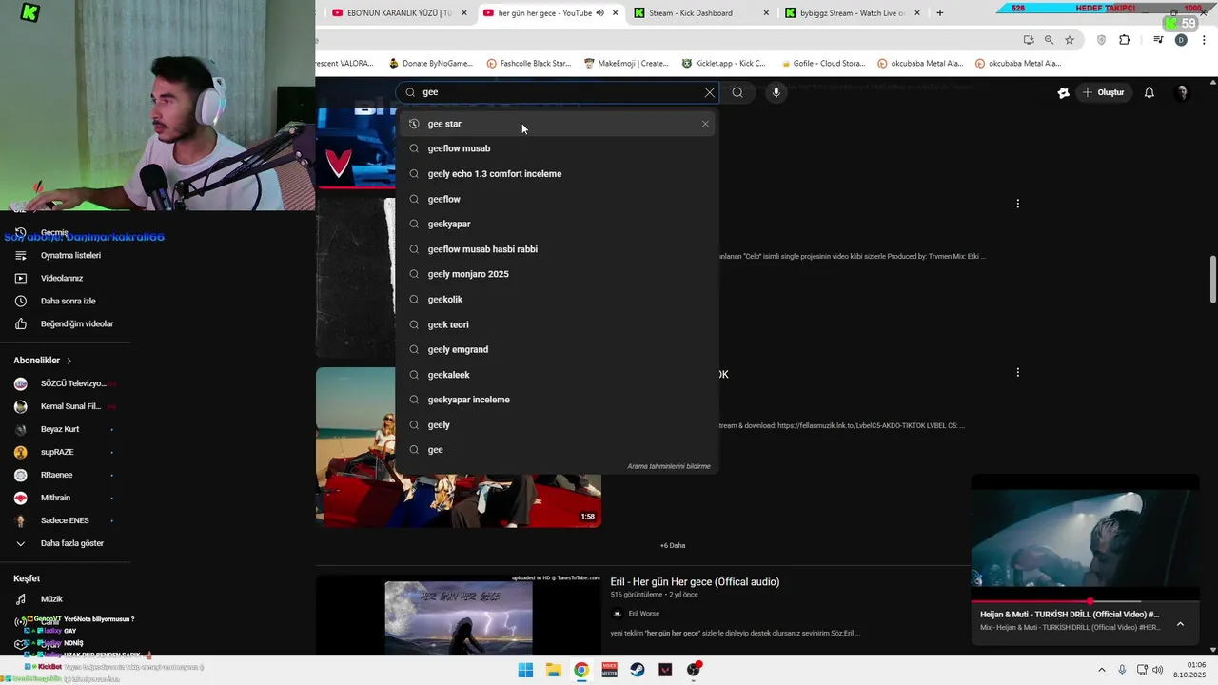Open Beğendiğim videolar liked videos
The height and width of the screenshot is (685, 1218).
point(77,323)
